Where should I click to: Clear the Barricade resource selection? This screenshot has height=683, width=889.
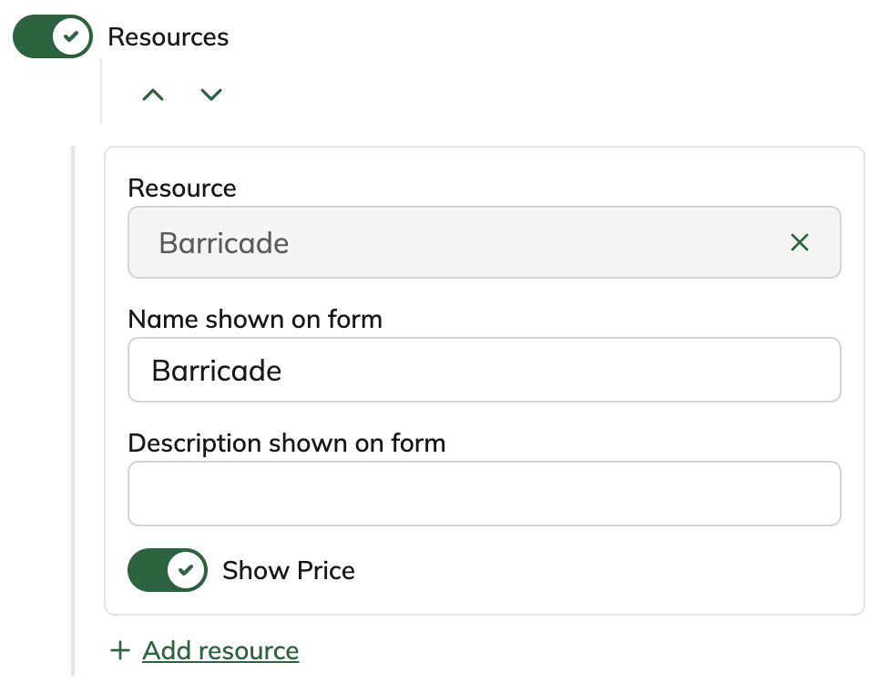pos(799,242)
